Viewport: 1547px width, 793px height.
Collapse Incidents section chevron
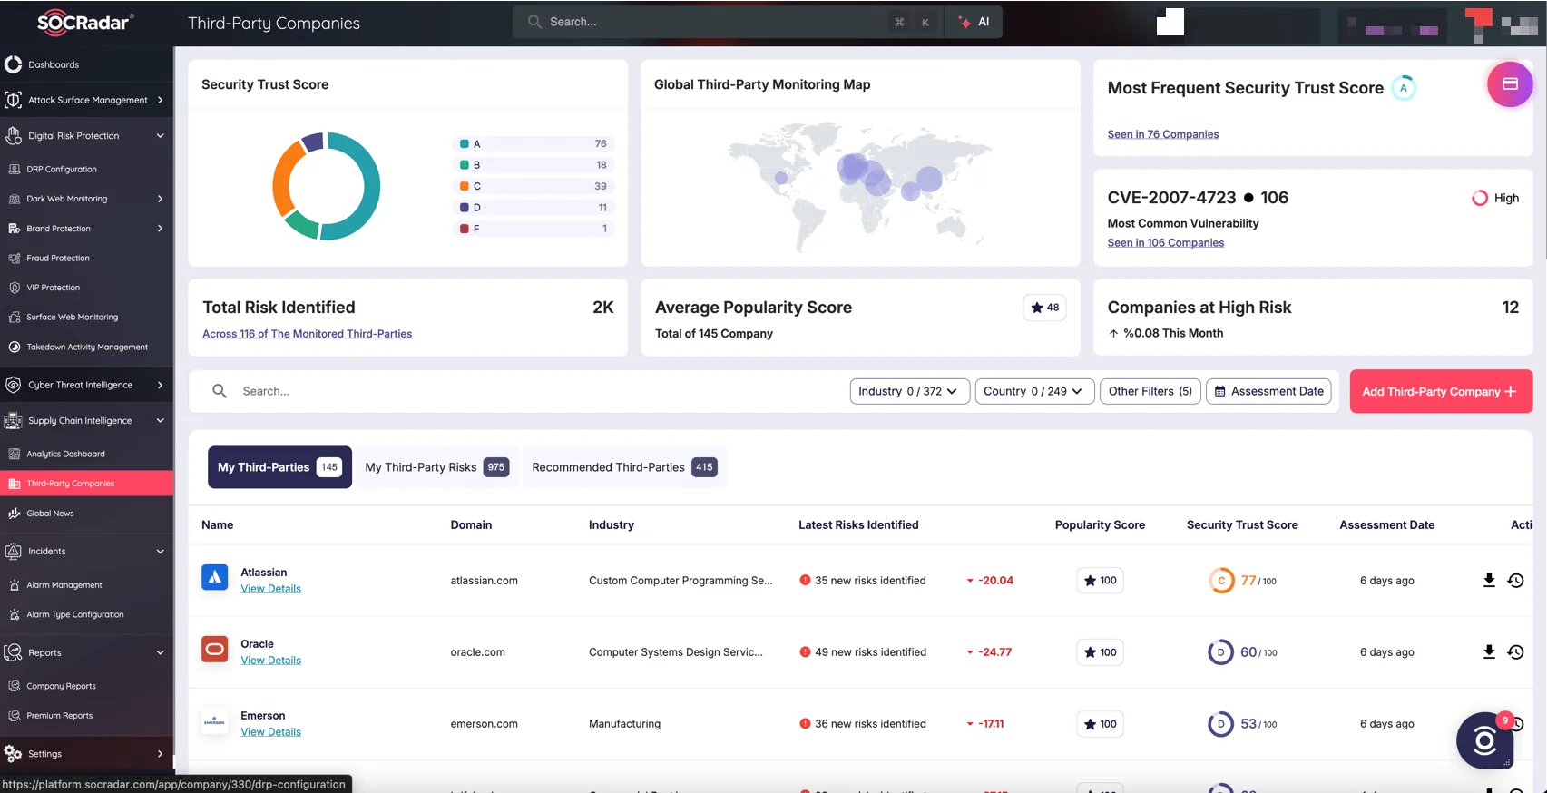pyautogui.click(x=160, y=551)
